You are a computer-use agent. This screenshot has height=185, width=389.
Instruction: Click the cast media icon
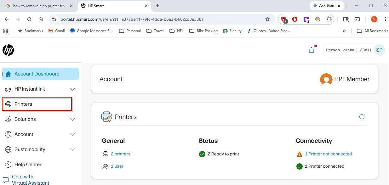357,19
